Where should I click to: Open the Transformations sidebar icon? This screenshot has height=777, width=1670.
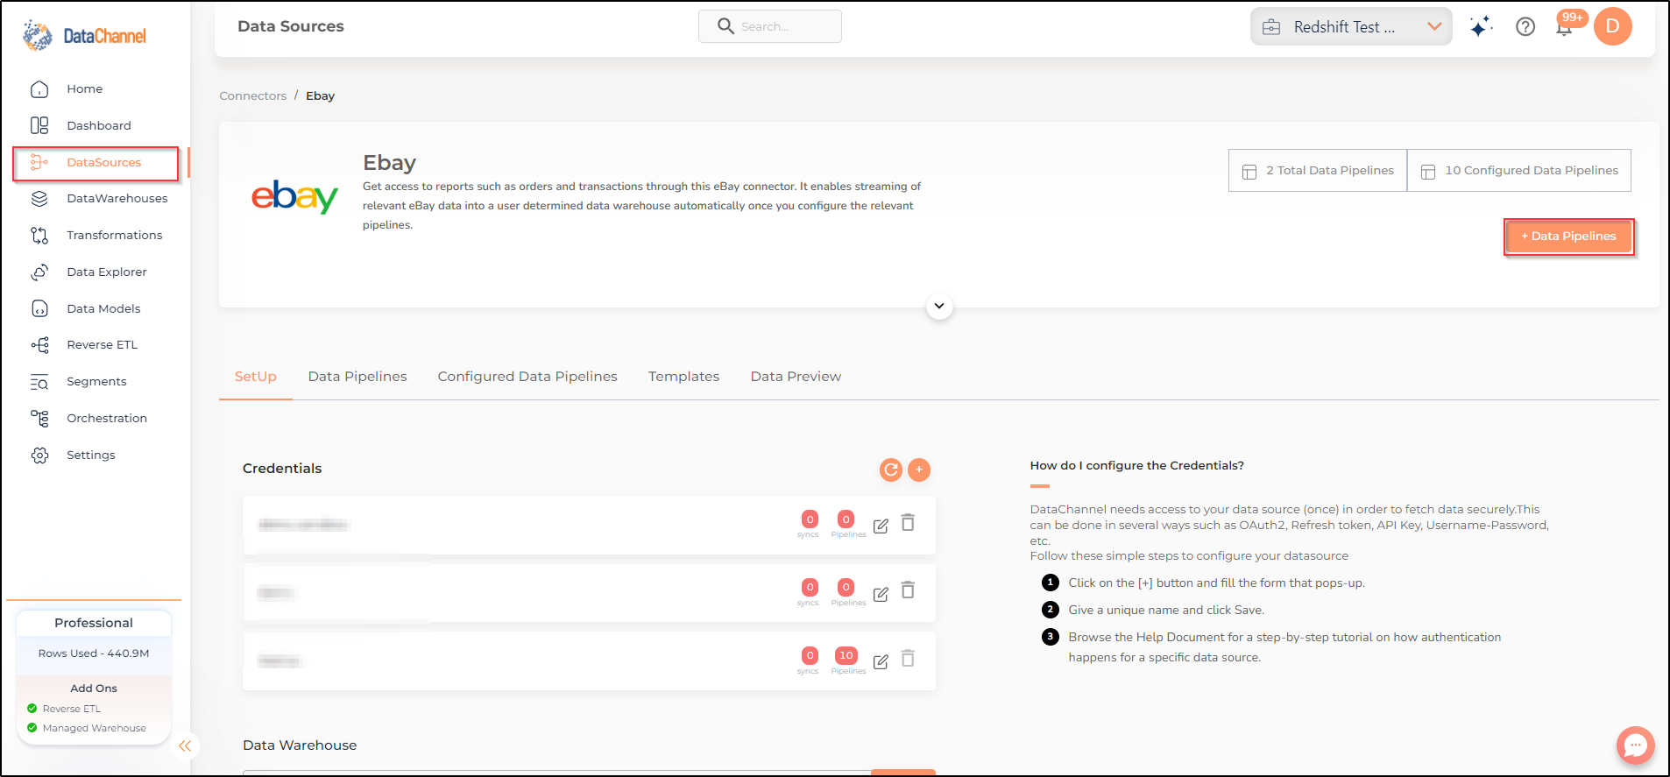point(39,236)
